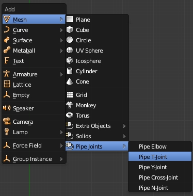Select Pipe Y-Joint entry
This screenshot has width=193, height=196.
160,167
